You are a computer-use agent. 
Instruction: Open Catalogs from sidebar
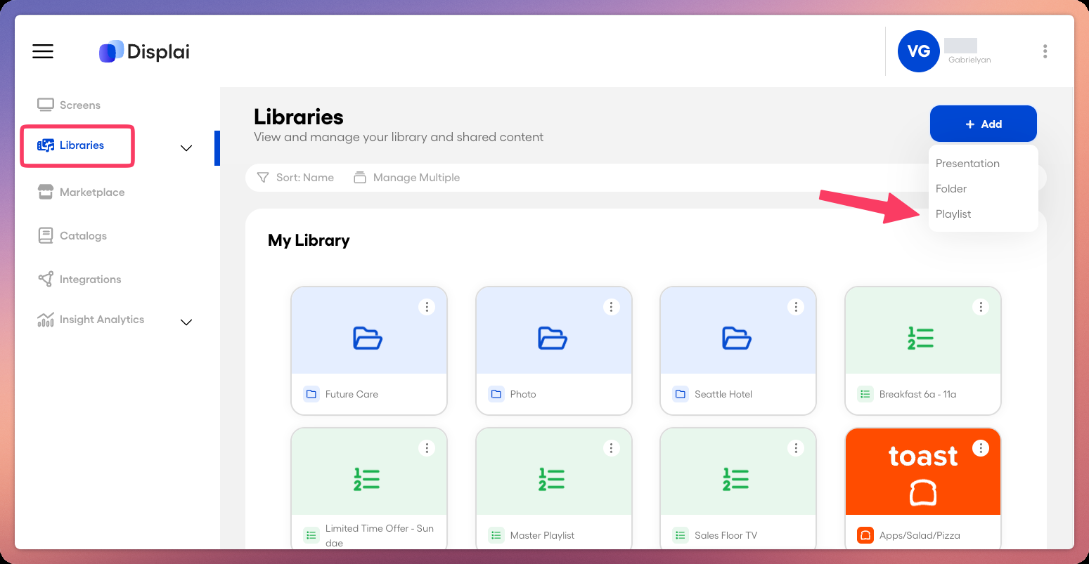pyautogui.click(x=72, y=236)
